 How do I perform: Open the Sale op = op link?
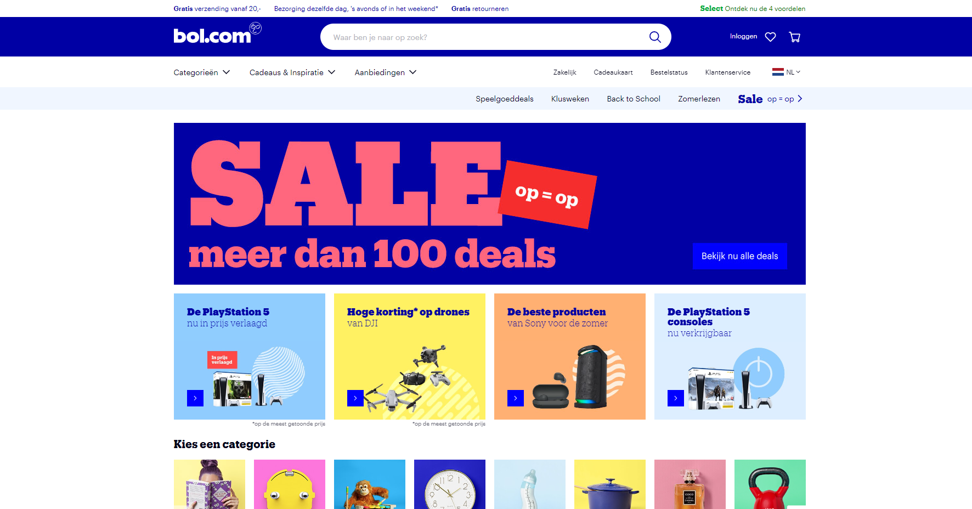(x=770, y=99)
